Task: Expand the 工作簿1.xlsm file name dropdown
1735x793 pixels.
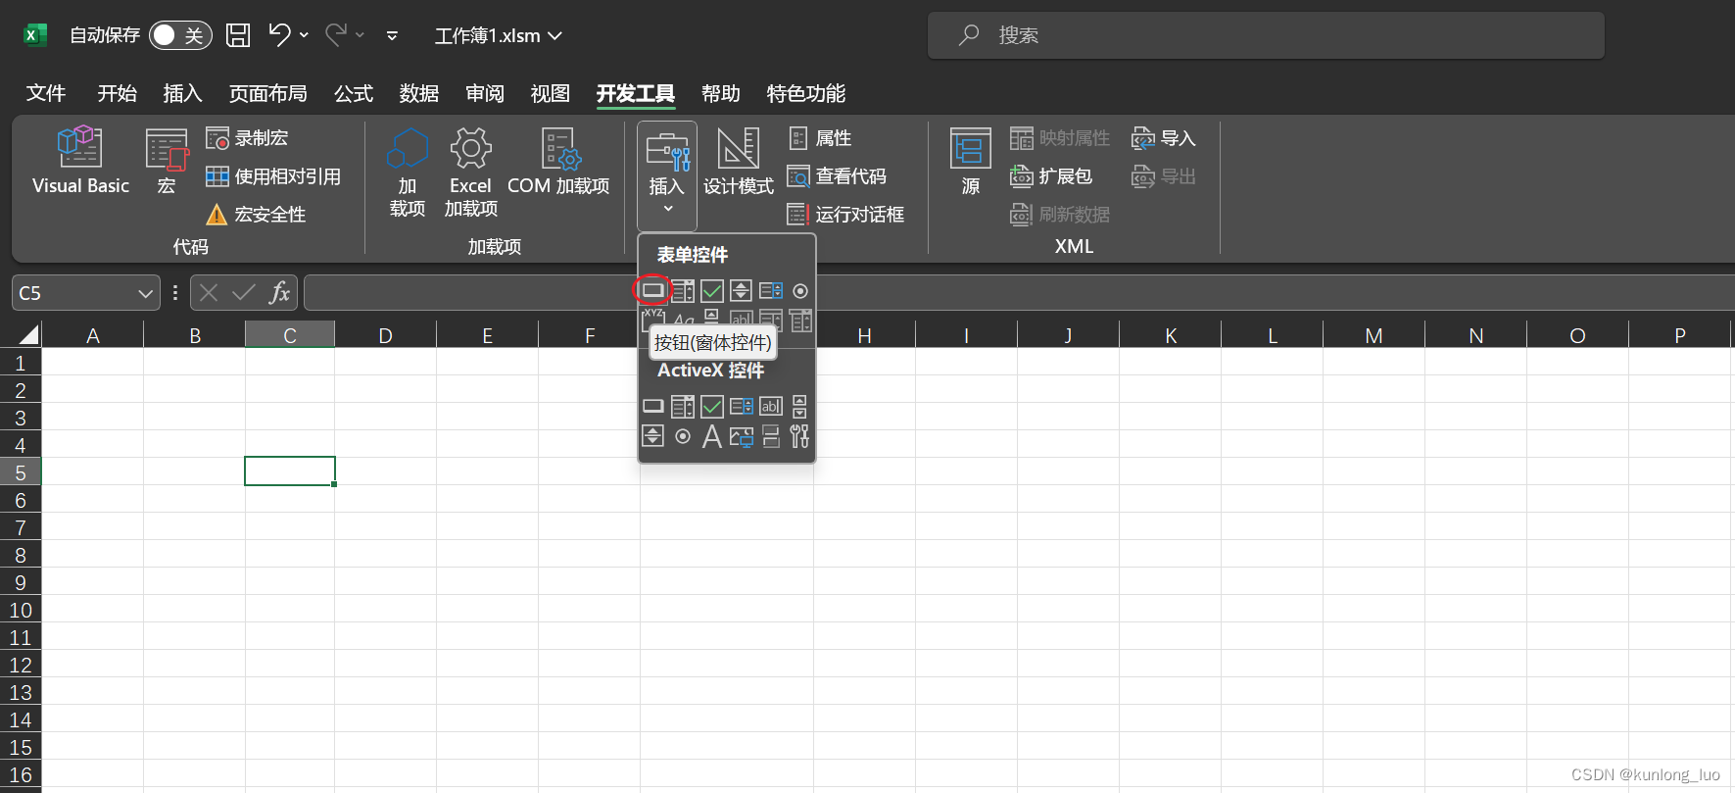Action: click(x=554, y=35)
